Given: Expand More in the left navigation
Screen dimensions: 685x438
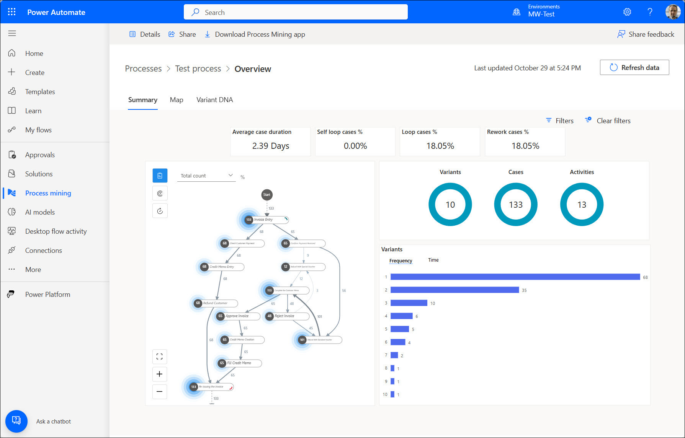Looking at the screenshot, I should tap(33, 270).
